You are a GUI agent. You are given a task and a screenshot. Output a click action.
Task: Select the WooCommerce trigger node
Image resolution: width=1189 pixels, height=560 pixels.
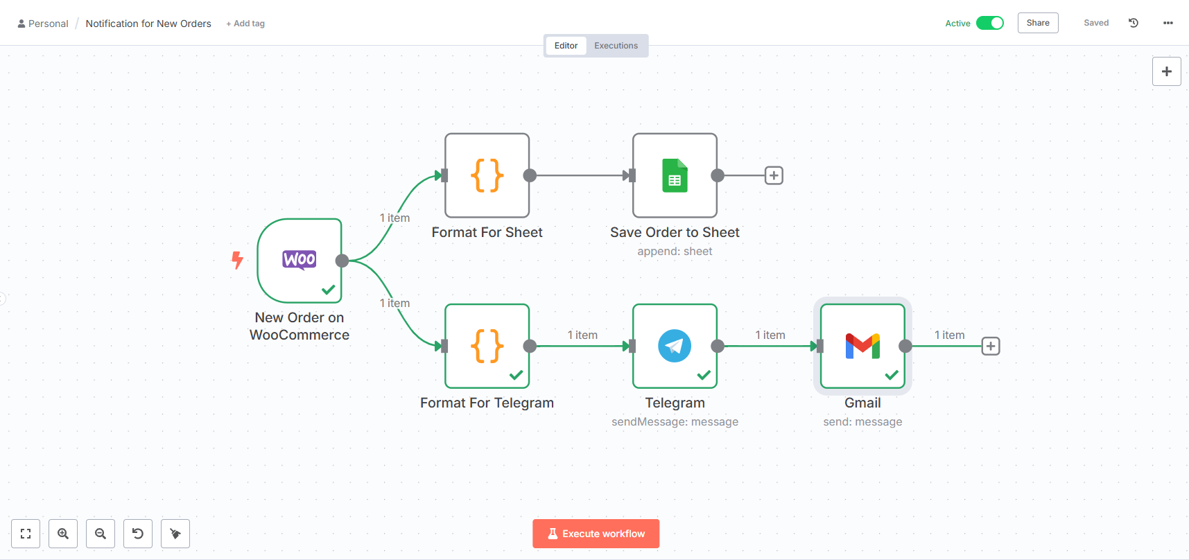point(300,261)
